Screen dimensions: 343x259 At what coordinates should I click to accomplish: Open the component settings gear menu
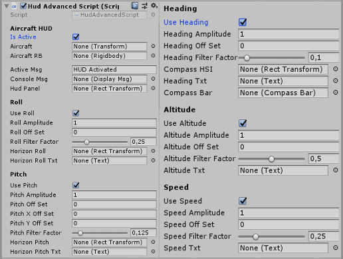pos(154,5)
